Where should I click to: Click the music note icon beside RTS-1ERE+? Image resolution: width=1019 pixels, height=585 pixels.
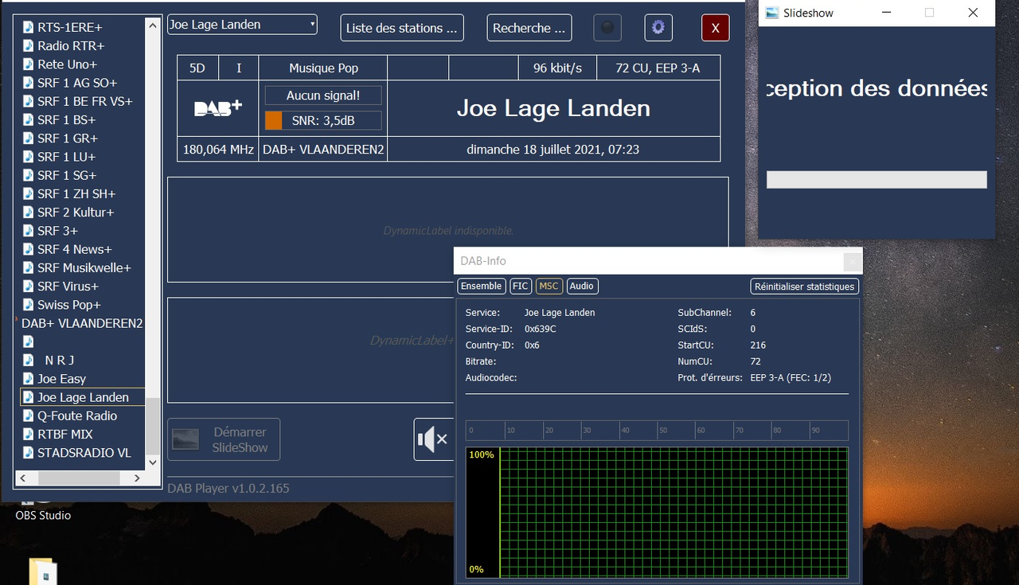(x=29, y=27)
